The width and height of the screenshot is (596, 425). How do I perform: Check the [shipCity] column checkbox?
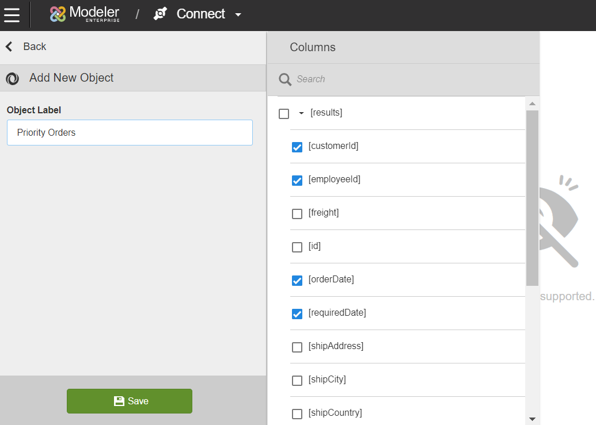coord(297,381)
